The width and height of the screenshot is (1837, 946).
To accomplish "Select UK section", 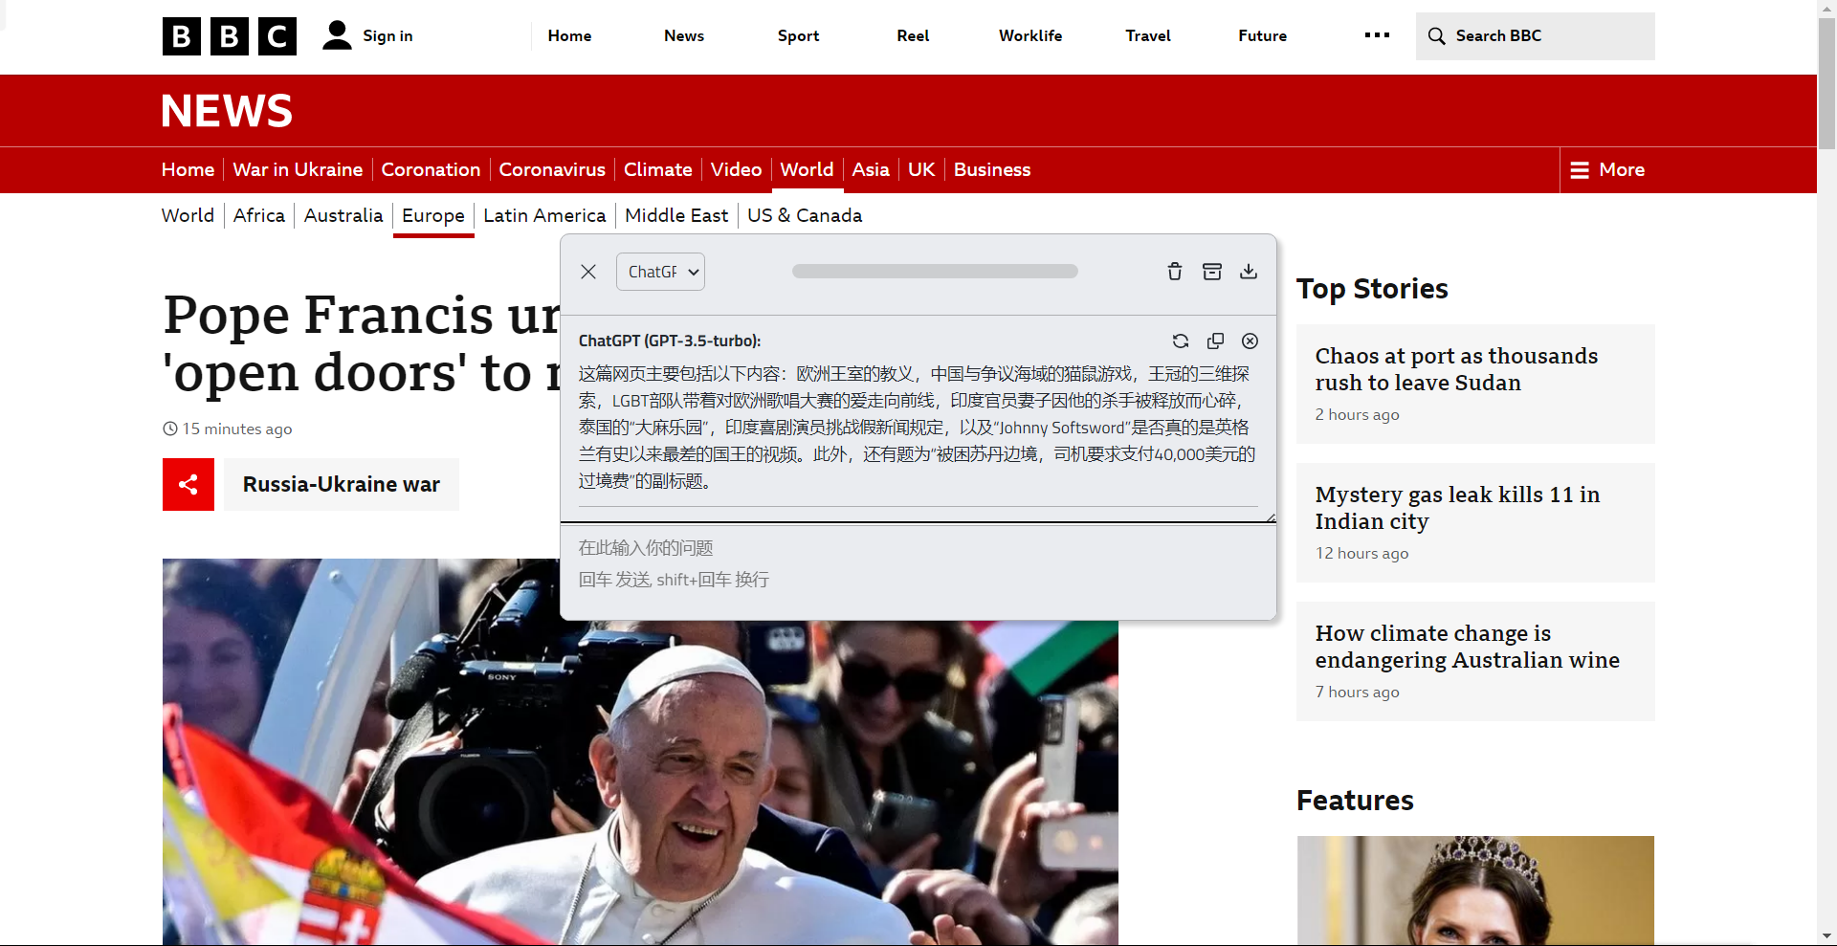I will [921, 169].
